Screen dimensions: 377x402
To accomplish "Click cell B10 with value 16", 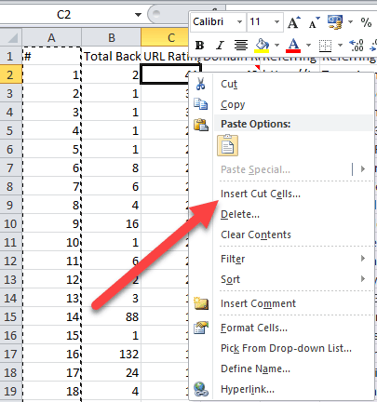I will pos(112,223).
